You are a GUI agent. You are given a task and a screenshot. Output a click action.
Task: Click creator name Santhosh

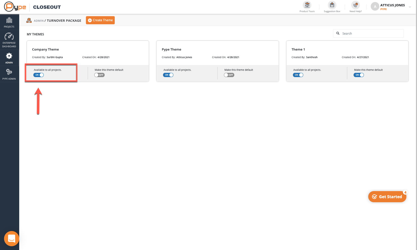[312, 57]
